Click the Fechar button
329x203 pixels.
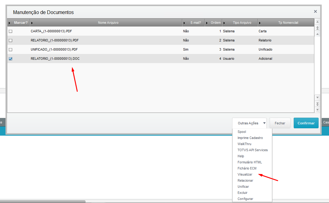[280, 123]
